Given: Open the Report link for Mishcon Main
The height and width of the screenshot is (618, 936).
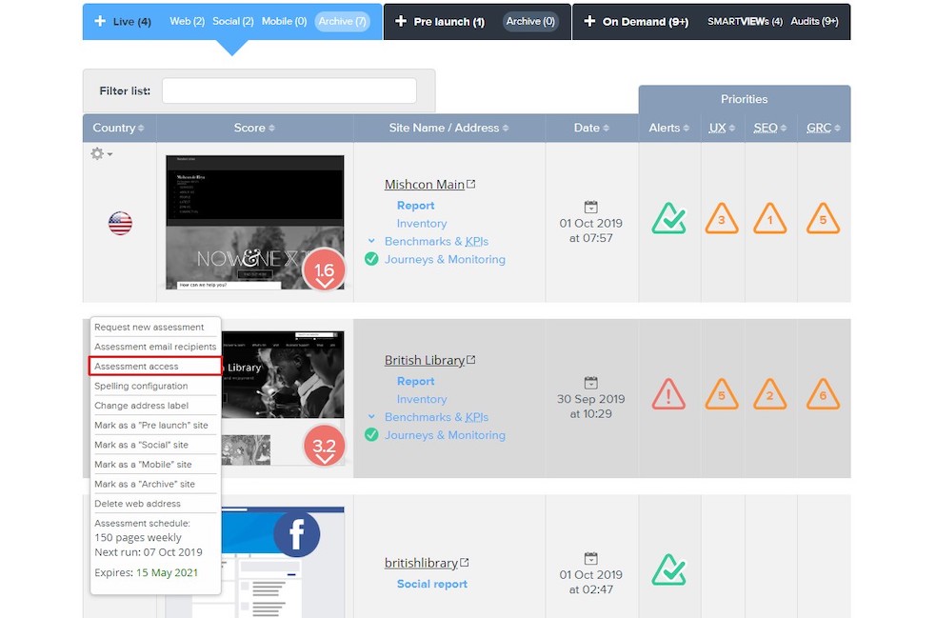Looking at the screenshot, I should [415, 206].
